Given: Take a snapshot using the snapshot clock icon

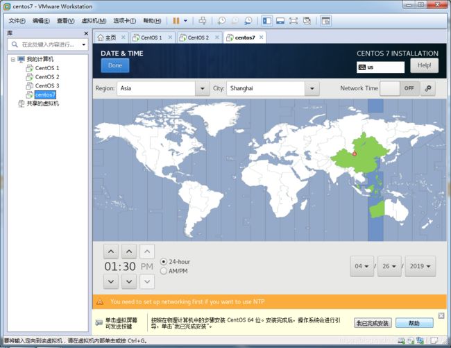Looking at the screenshot, I should point(221,21).
